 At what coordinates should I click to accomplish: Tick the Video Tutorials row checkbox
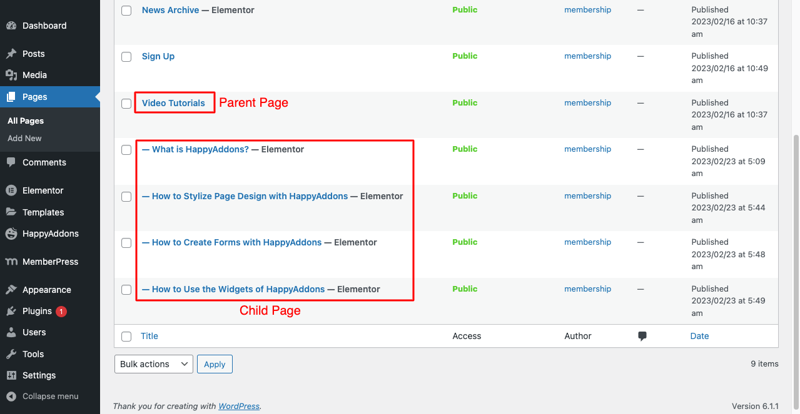(126, 104)
